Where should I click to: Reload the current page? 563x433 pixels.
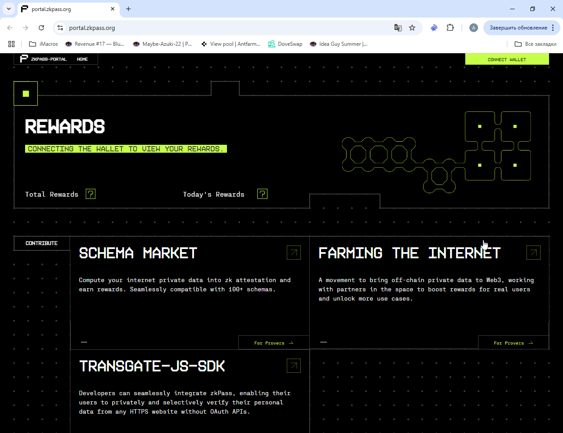click(x=41, y=28)
